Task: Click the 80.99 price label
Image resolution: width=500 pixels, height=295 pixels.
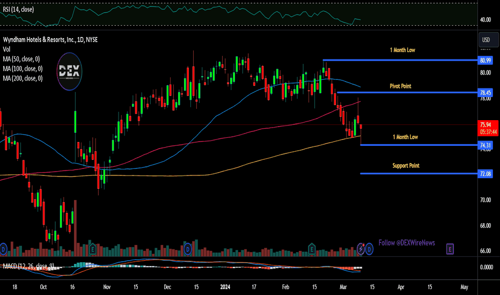Action: 486,60
